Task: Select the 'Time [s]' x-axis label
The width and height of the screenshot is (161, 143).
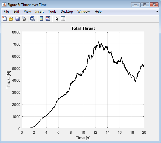Action: point(83,138)
